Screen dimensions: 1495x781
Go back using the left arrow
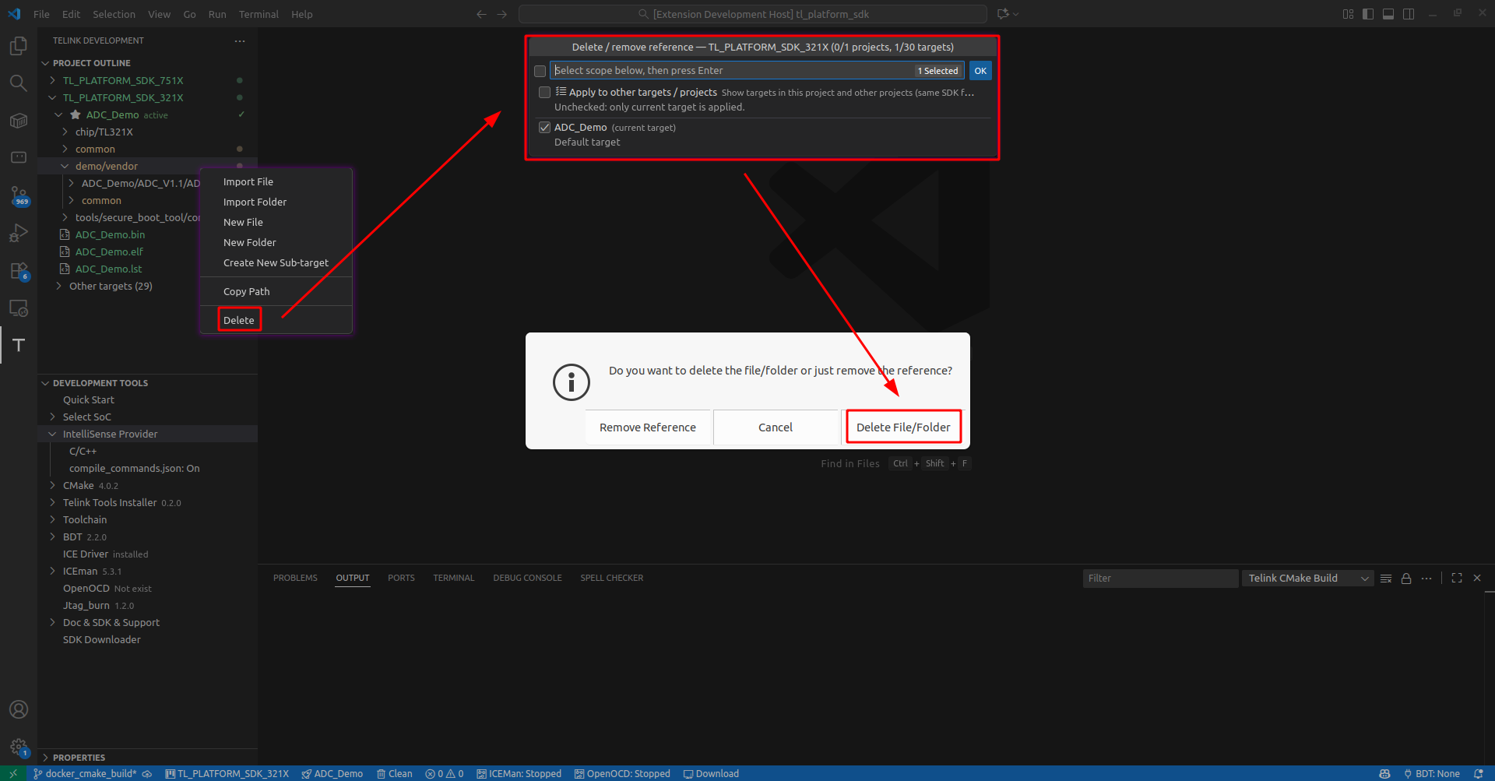coord(481,14)
